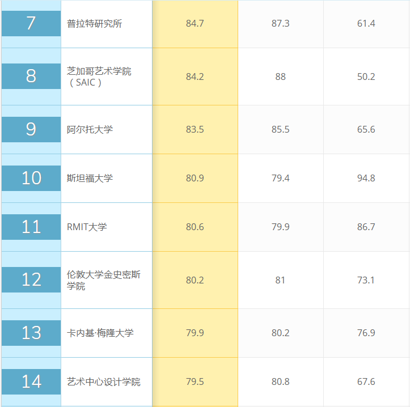410x407 pixels.
Task: Click value 79.9 in RMIT大学 row
Action: coord(281,227)
